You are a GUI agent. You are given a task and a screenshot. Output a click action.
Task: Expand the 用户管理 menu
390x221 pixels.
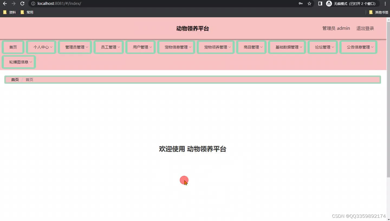click(141, 47)
